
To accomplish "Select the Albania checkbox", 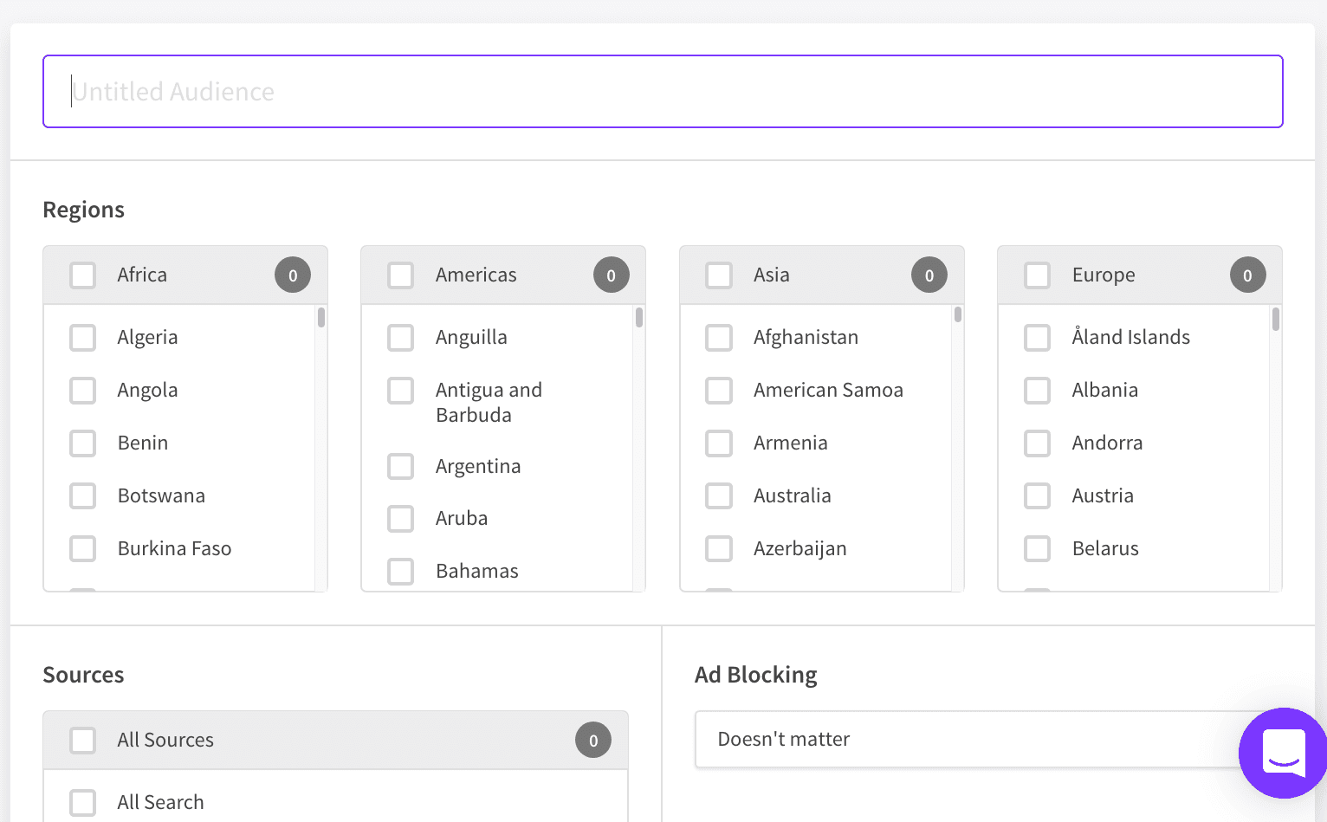I will click(x=1038, y=391).
